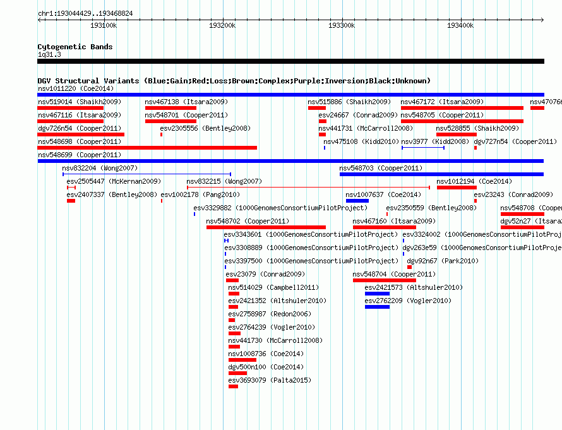Click the 193100k ruler position label
Viewport: 562px width, 430px height.
pos(104,25)
